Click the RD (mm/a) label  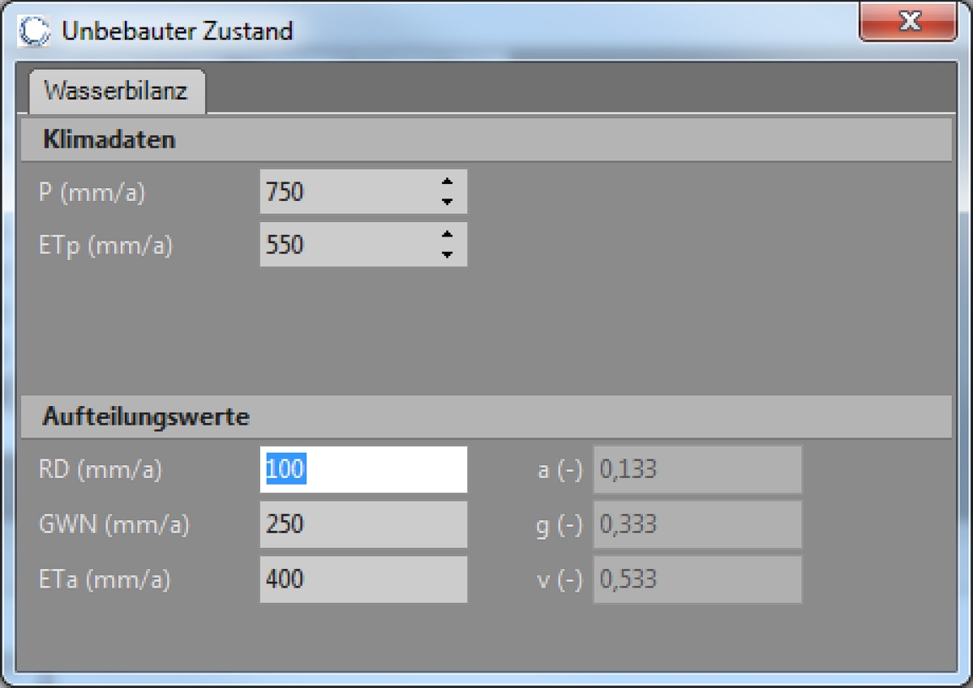click(100, 470)
